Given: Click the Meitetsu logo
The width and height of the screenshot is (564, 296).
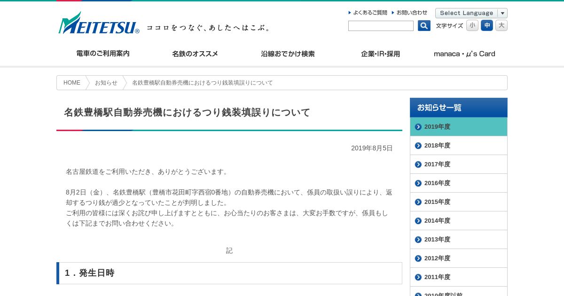Looking at the screenshot, I should [99, 23].
